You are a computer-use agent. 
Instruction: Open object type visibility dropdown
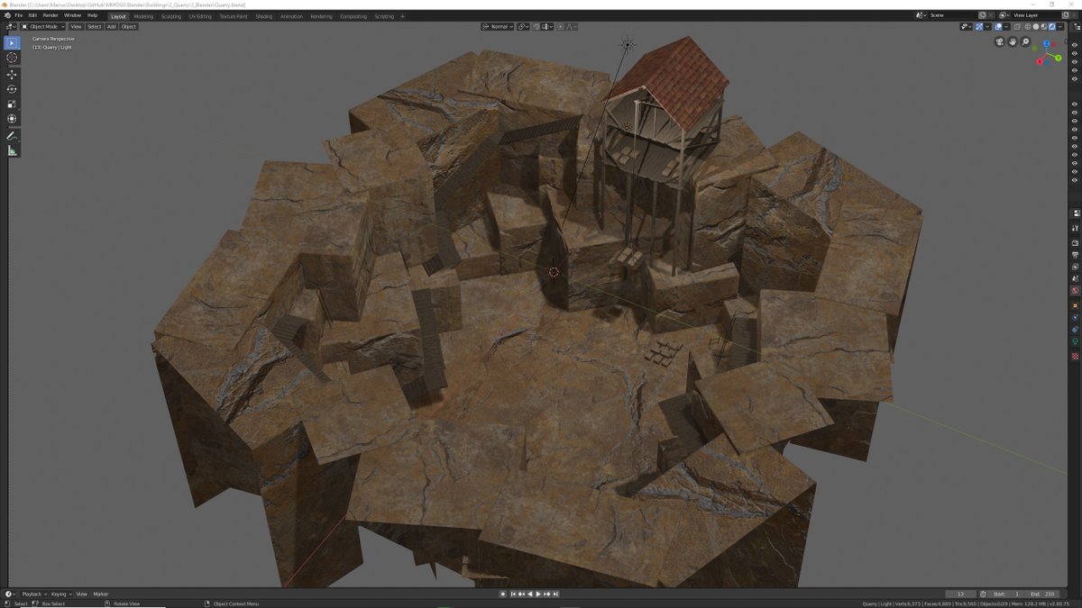tap(967, 26)
